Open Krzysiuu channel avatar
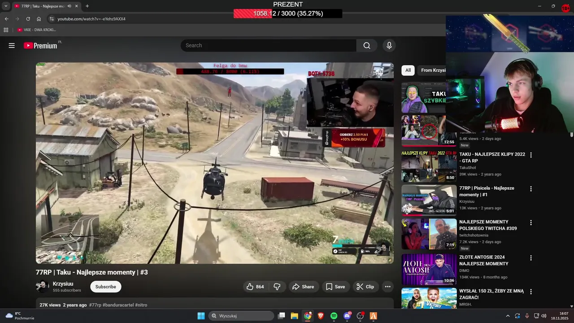This screenshot has width=574, height=323. (43, 287)
